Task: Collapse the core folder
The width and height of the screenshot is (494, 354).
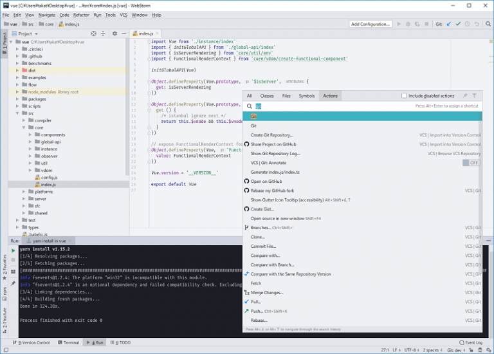Action: point(24,127)
